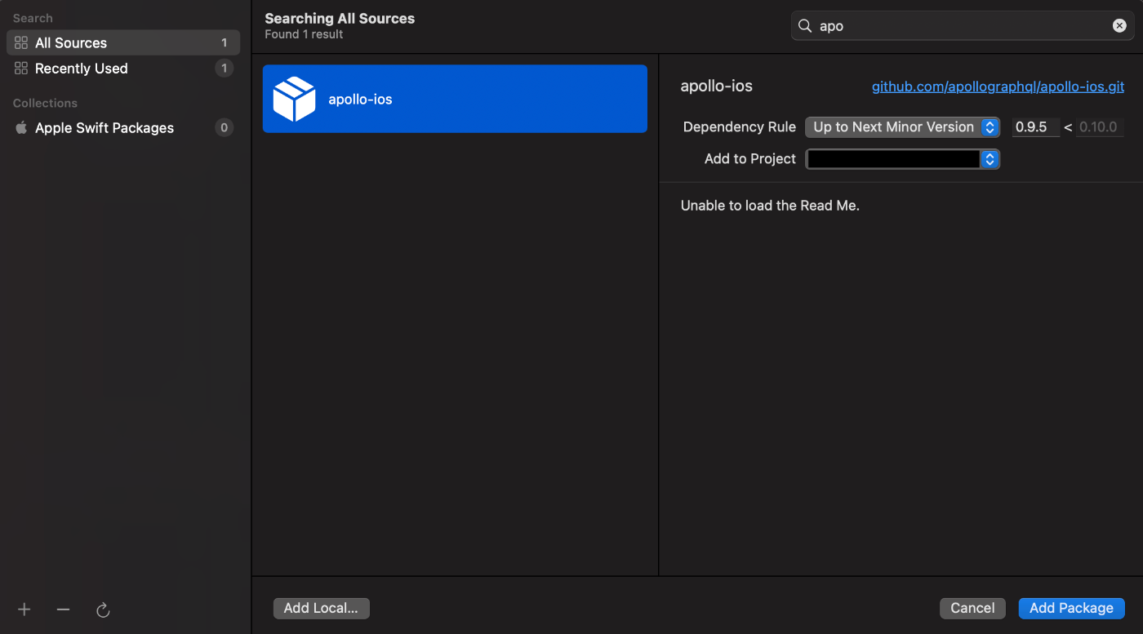Refresh the package collections

click(x=103, y=610)
